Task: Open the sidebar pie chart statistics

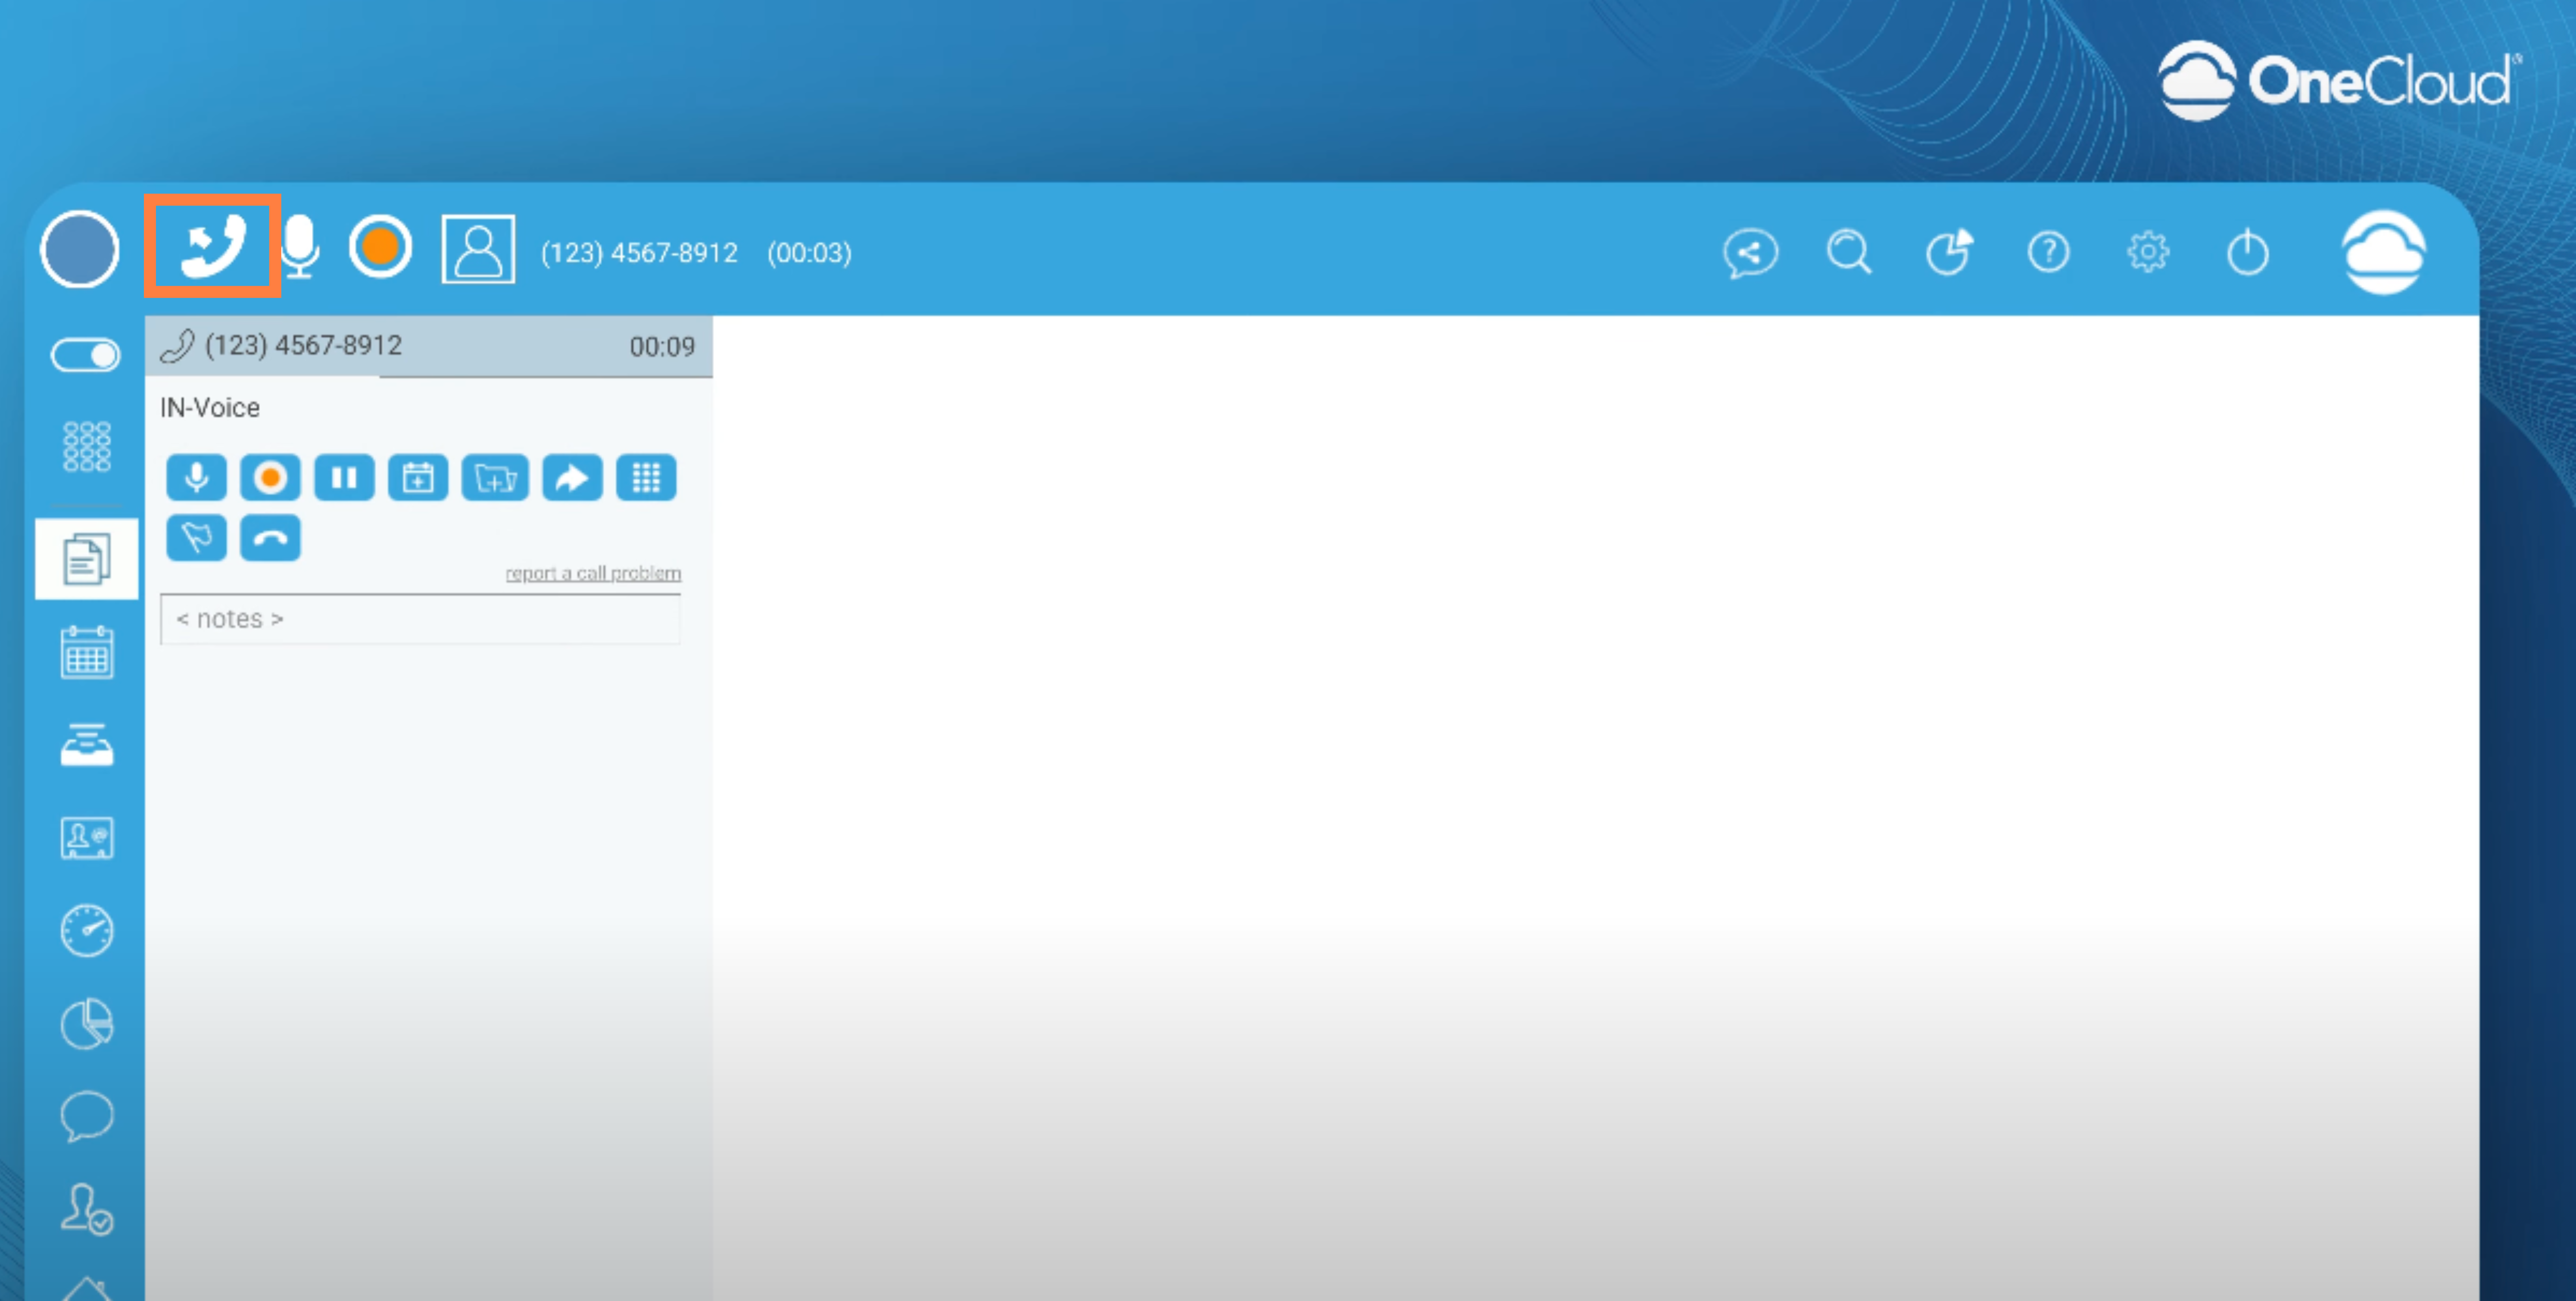Action: coord(87,1023)
